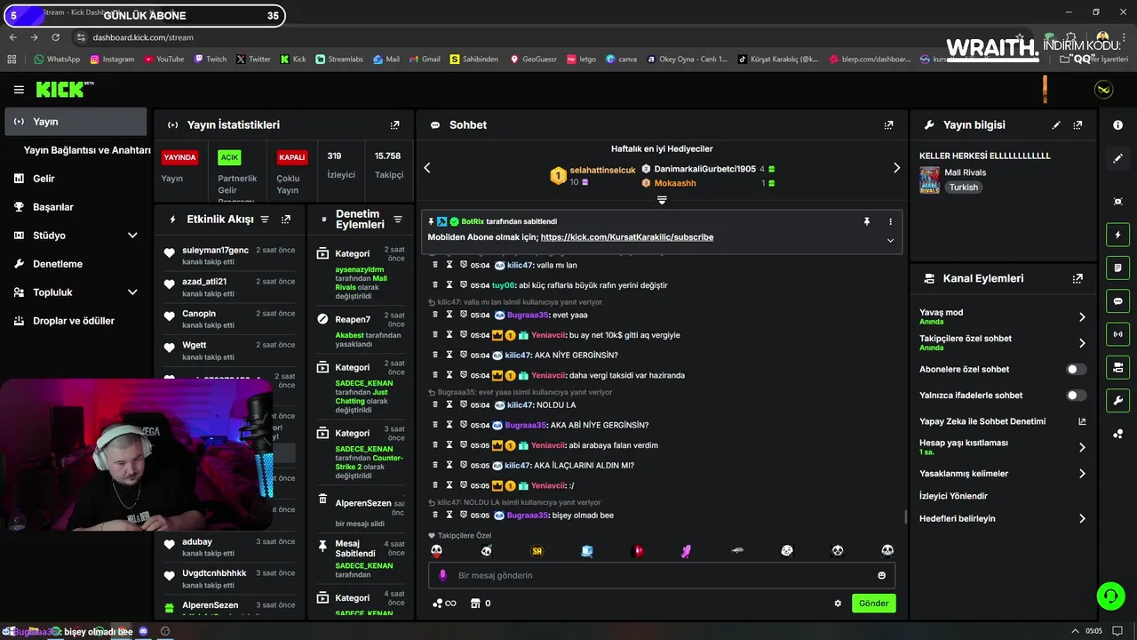
Task: Pop out the Kanal Eylemleri panel
Action: pyautogui.click(x=1077, y=278)
